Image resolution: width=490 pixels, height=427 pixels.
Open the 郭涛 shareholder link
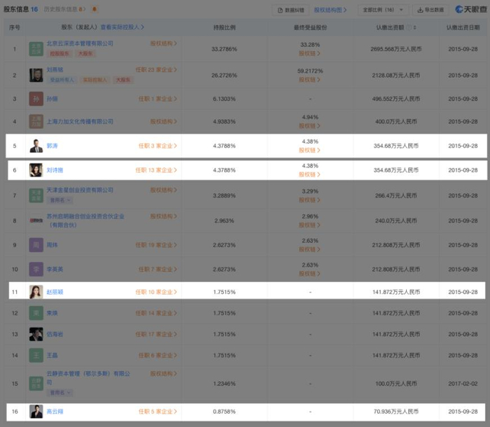click(52, 146)
